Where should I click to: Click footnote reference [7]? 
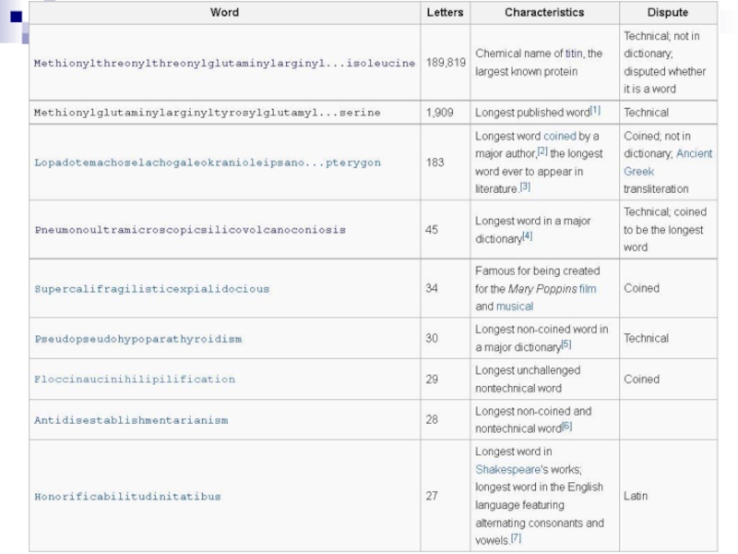pyautogui.click(x=516, y=538)
